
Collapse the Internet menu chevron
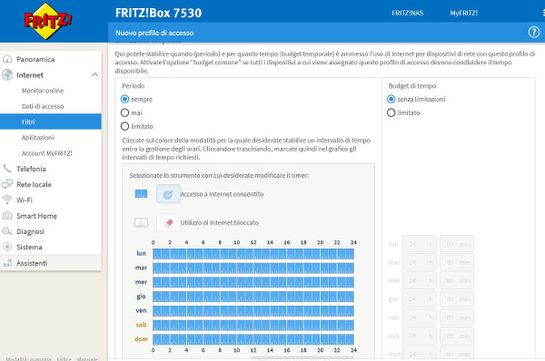pos(94,74)
